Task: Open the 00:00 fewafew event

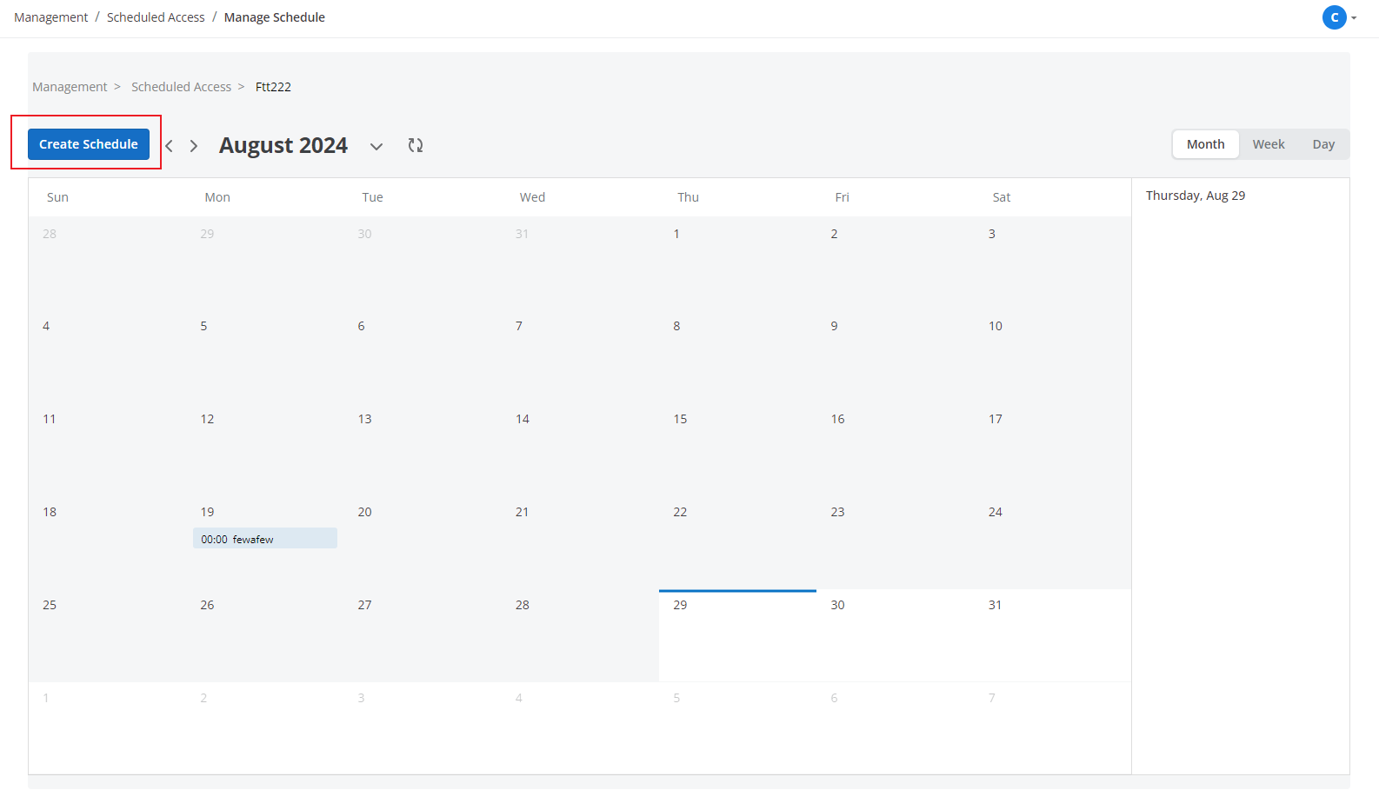Action: pos(265,539)
